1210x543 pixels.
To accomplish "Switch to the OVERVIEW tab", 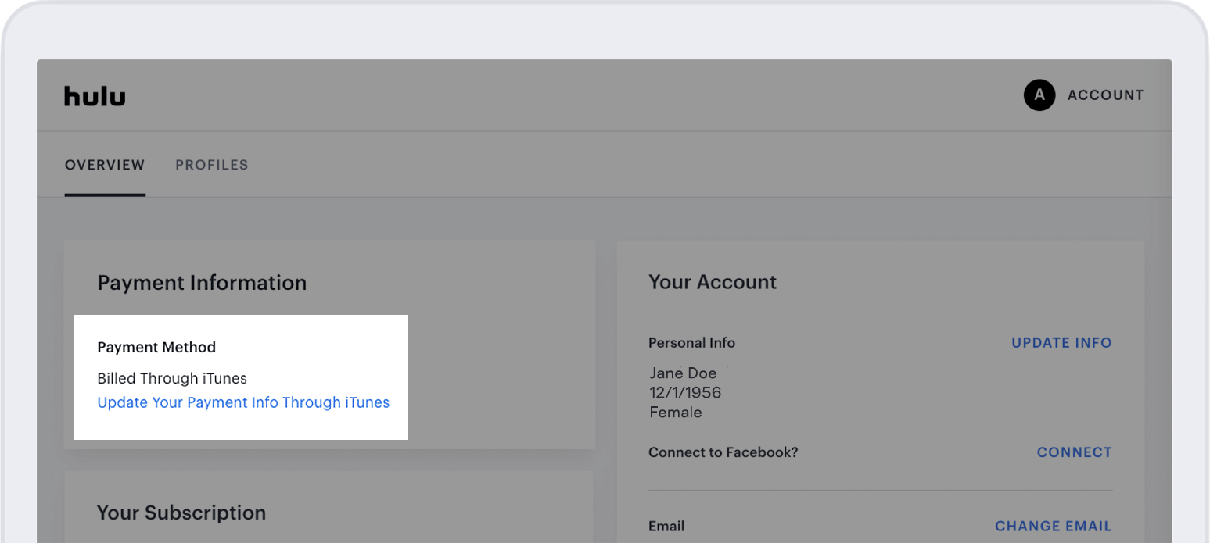I will [105, 165].
